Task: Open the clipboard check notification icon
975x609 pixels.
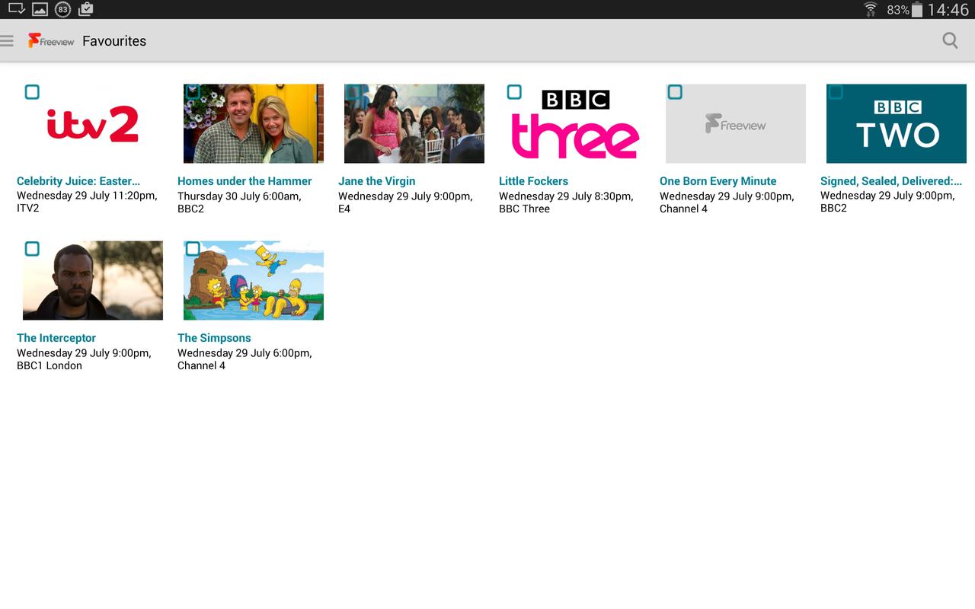Action: [85, 9]
